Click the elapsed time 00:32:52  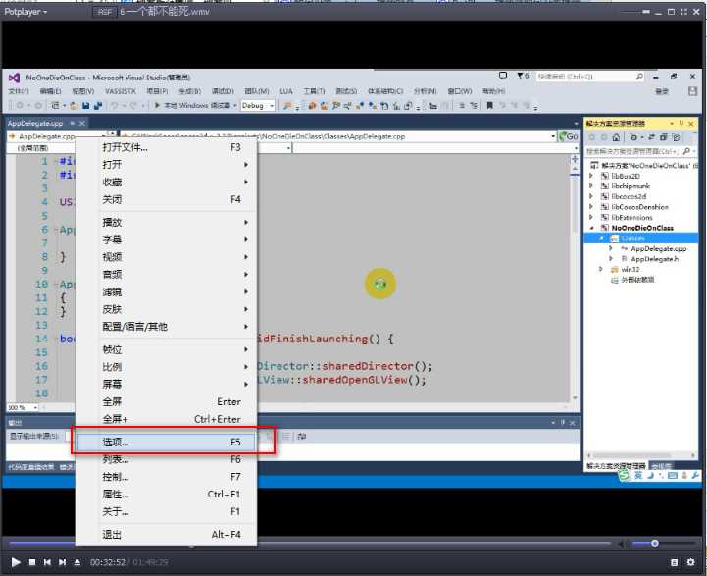click(107, 562)
